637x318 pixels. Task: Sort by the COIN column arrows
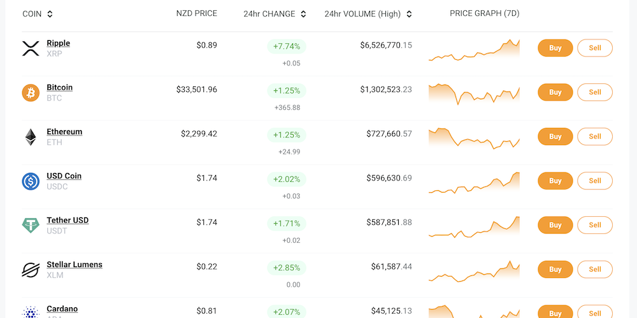pyautogui.click(x=50, y=14)
